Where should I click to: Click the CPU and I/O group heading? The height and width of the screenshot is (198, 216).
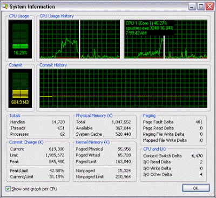point(154,149)
